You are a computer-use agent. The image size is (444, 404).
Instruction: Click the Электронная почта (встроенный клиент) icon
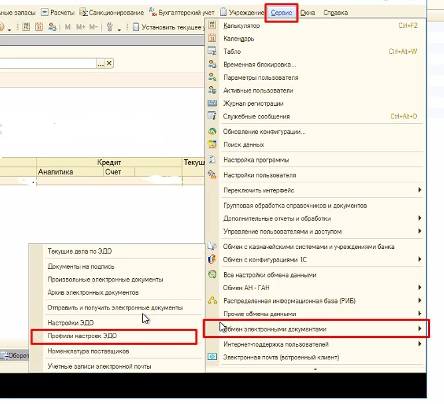click(x=212, y=357)
